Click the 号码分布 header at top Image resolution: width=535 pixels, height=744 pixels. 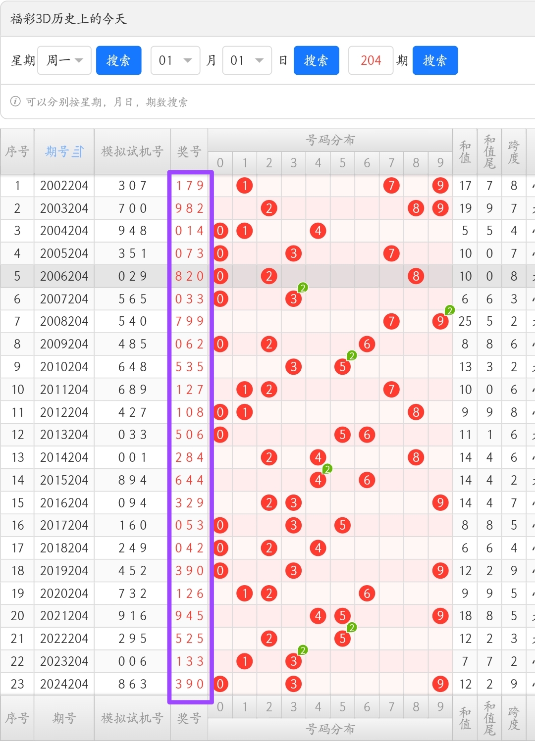pos(330,140)
